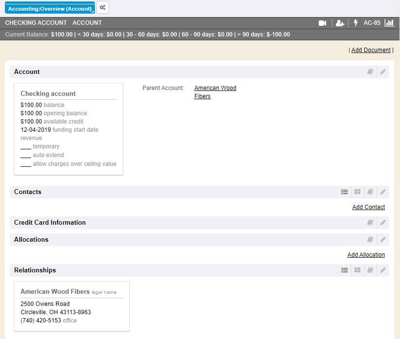Click the pencil icon in Allocations header
Viewport: 400px width, 339px height.
(x=383, y=240)
